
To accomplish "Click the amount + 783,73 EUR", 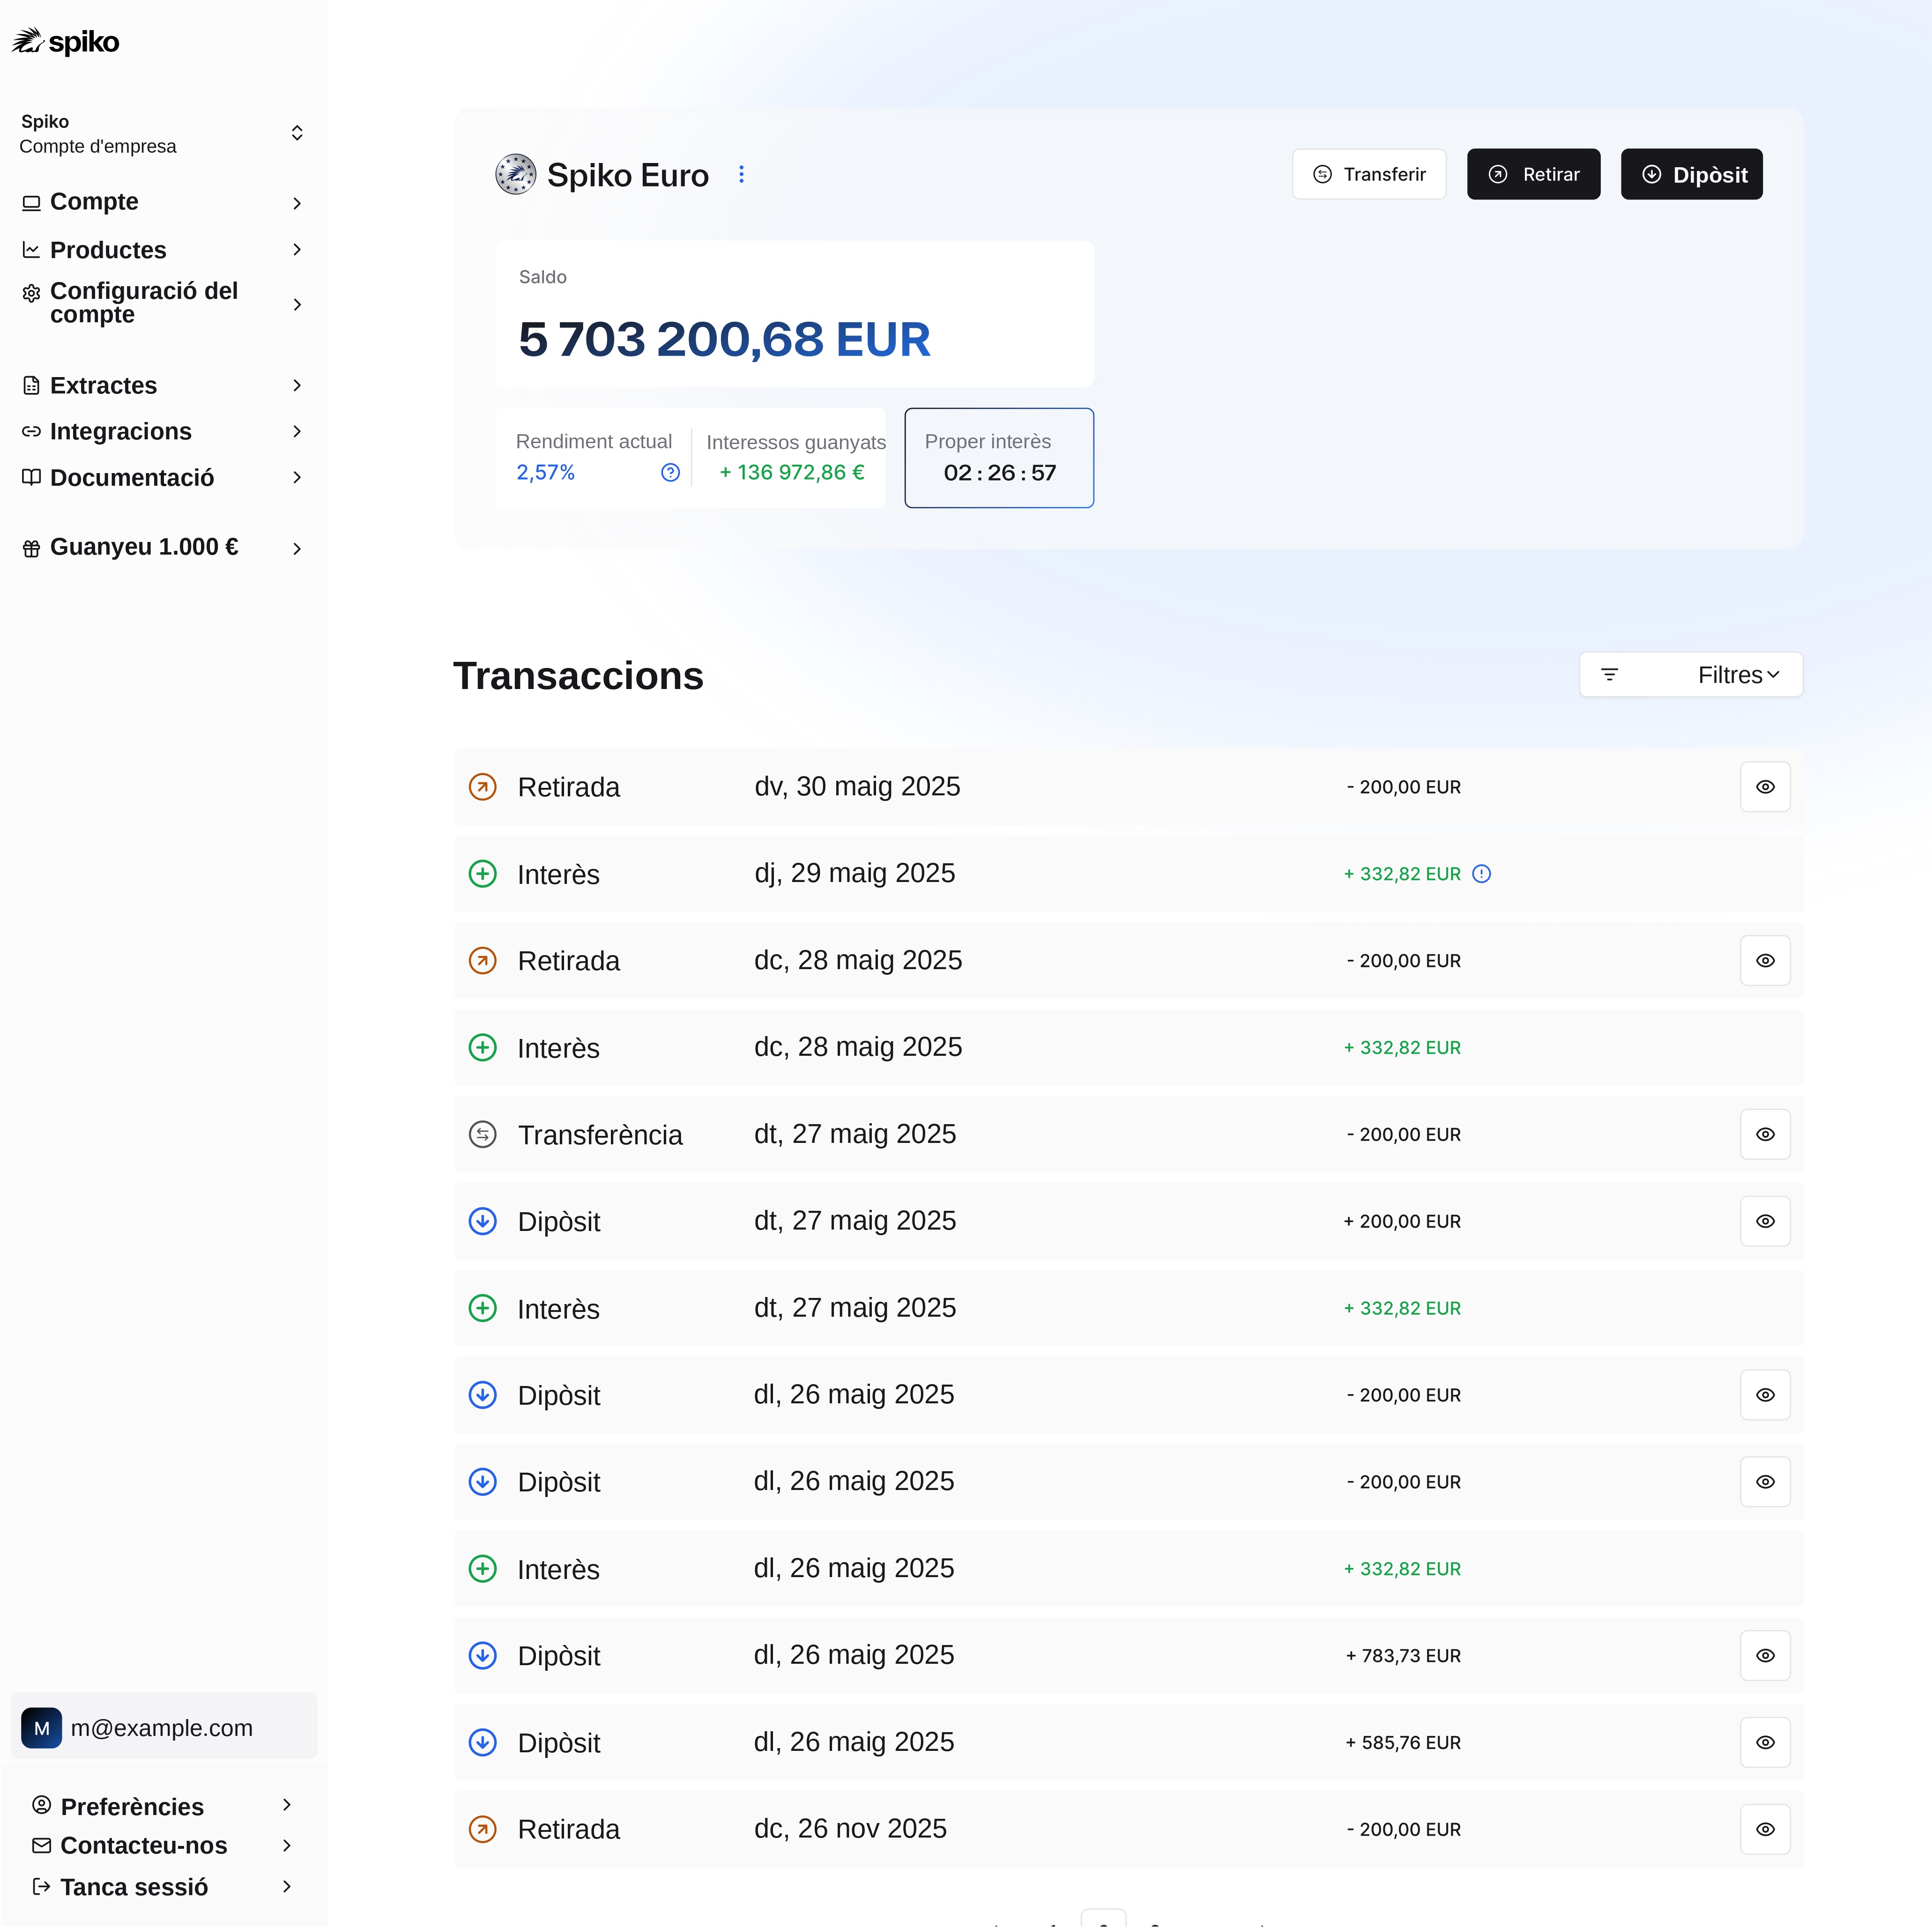I will click(1403, 1656).
